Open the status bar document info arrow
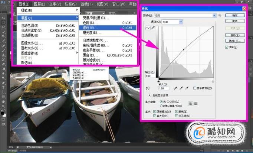253x153 pixels. click(51, 147)
